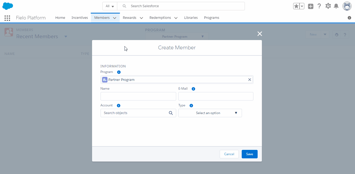Click the search magnifier icon in Salesforce search

(x=124, y=6)
